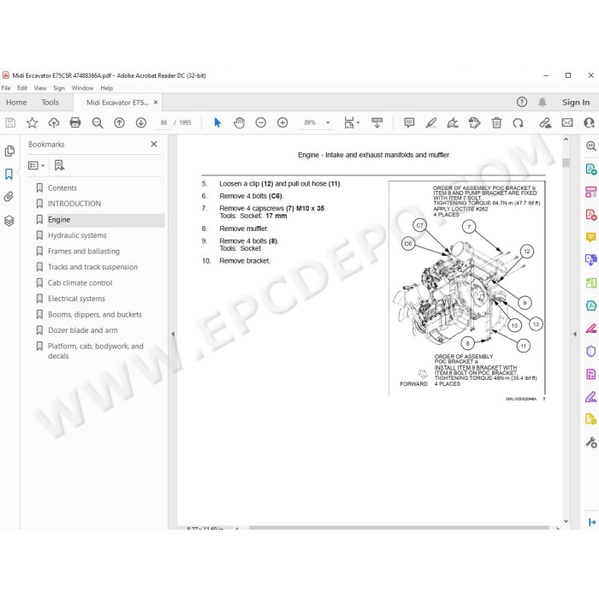The height and width of the screenshot is (599, 599).
Task: Switch to the Home tab
Action: pyautogui.click(x=16, y=103)
